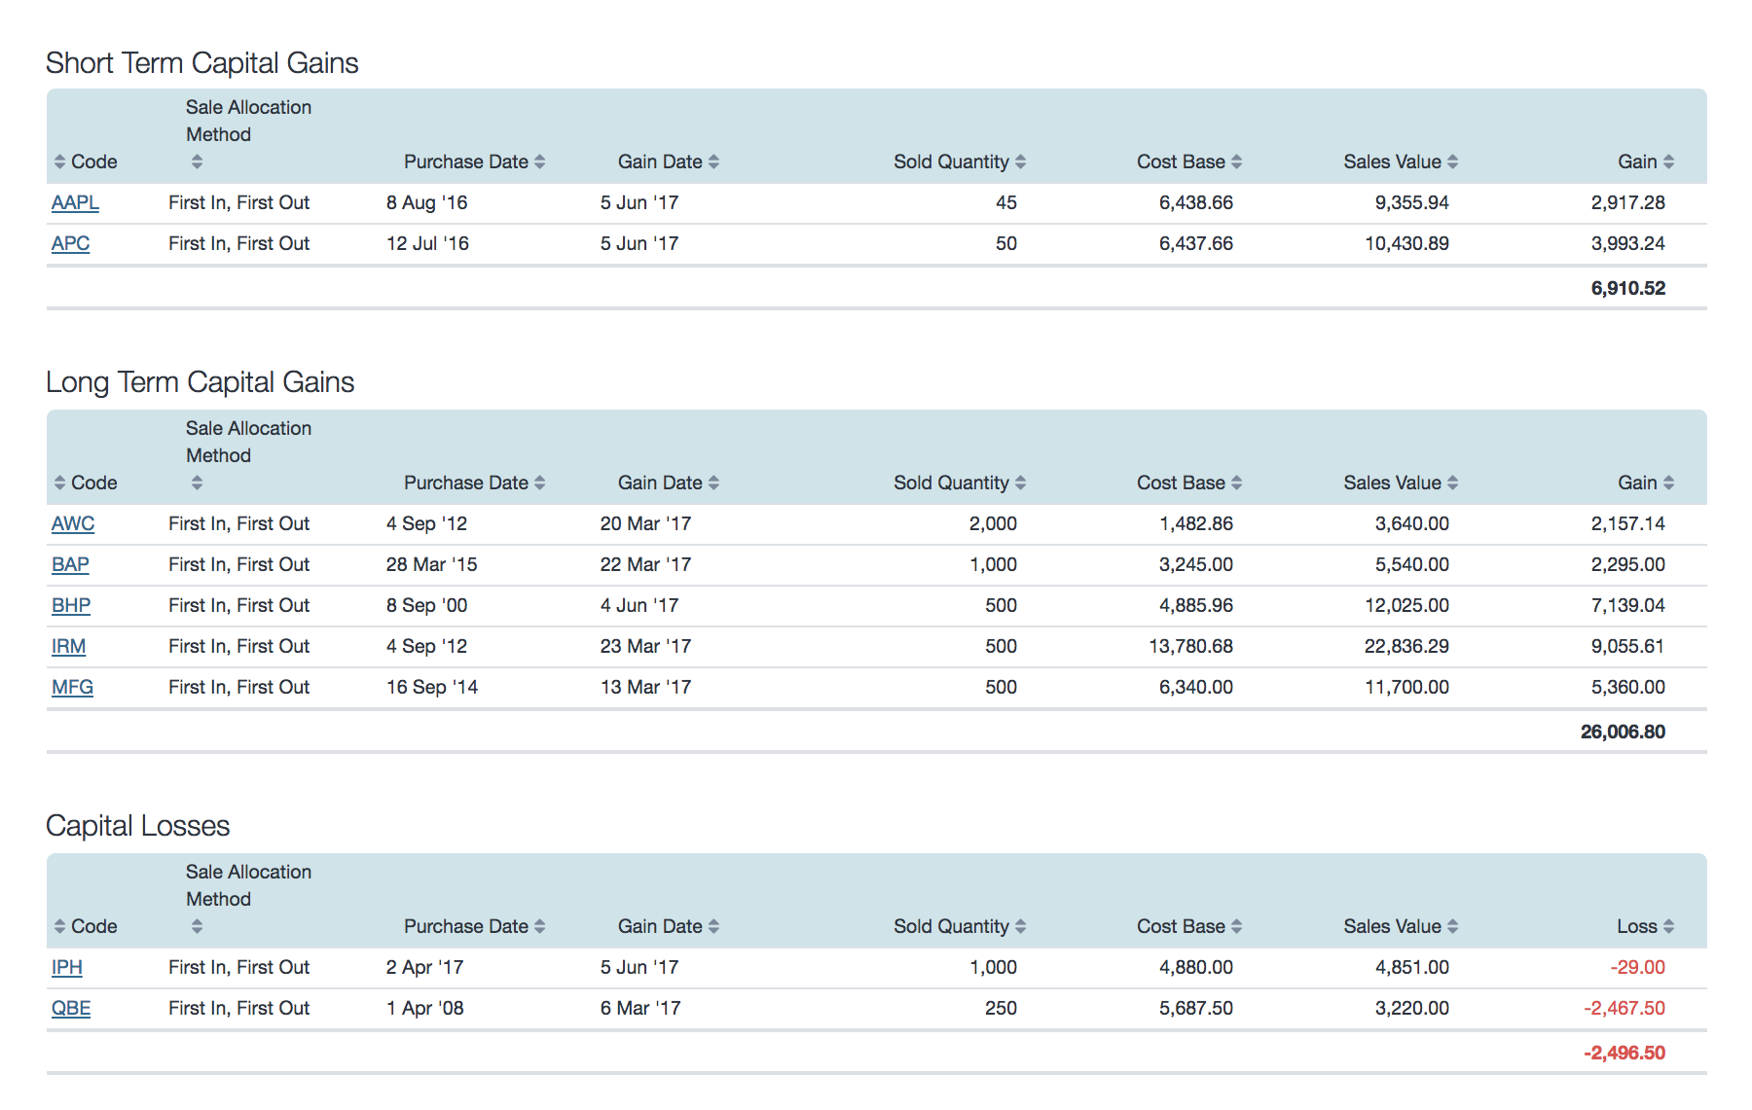The width and height of the screenshot is (1752, 1110).
Task: Click APC sales value 10,430.89
Action: pos(1406,243)
